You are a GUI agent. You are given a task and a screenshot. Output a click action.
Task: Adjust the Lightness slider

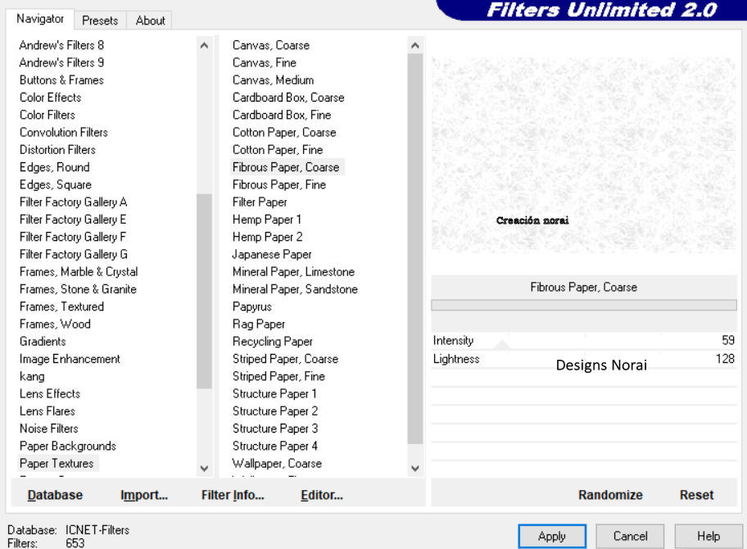(583, 359)
